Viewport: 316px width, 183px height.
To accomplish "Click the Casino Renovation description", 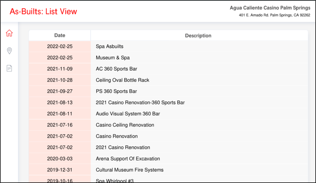I will [116, 136].
